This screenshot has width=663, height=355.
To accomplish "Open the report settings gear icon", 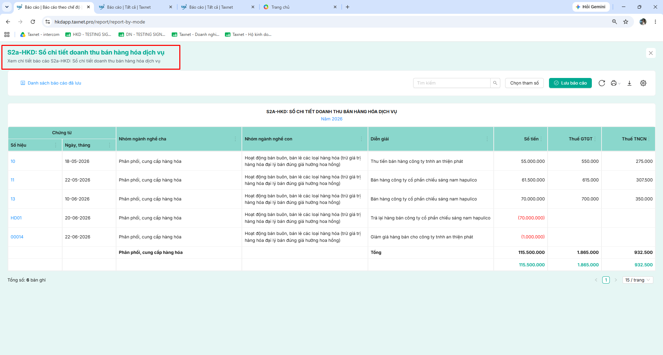I will (643, 83).
